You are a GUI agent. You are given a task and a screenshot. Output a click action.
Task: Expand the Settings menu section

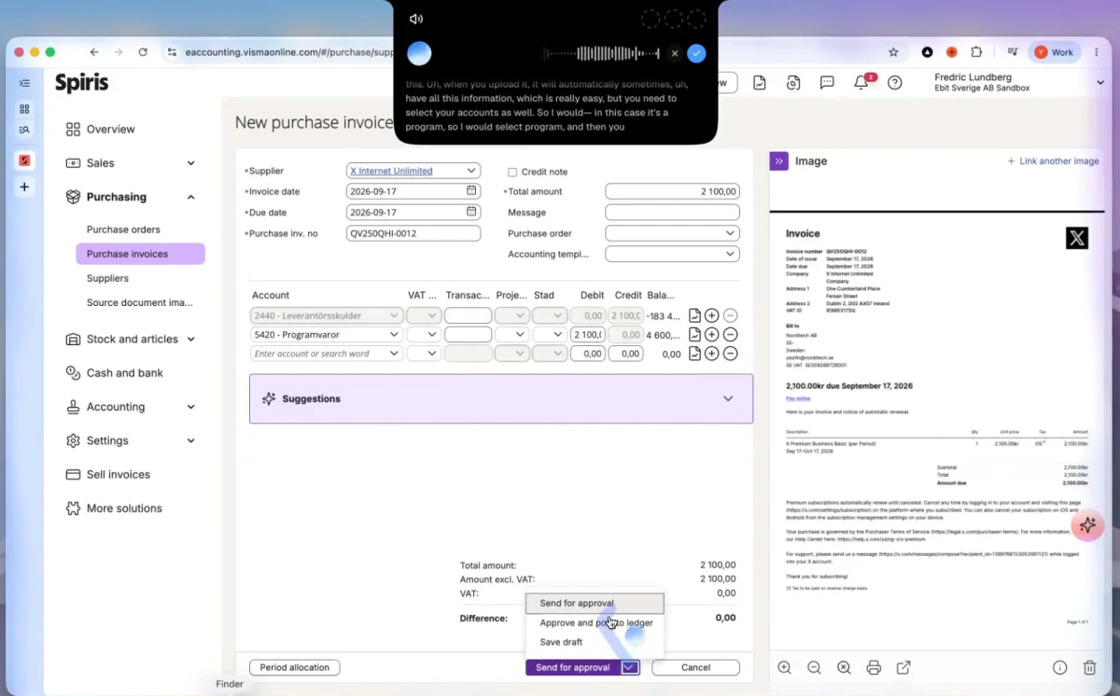pos(190,440)
